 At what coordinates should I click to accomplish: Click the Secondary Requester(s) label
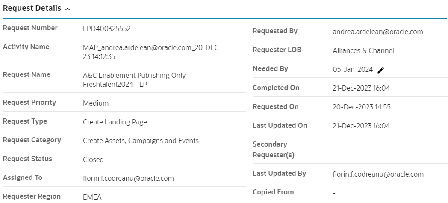[x=274, y=150]
